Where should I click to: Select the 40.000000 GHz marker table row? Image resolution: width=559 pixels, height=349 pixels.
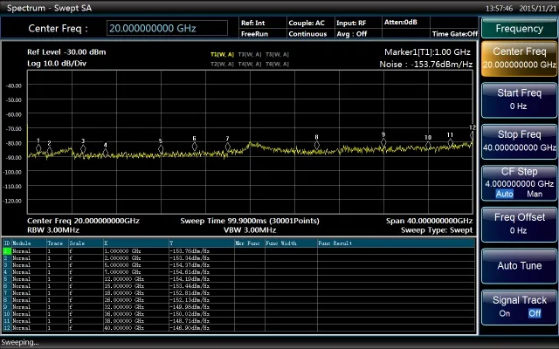click(122, 328)
